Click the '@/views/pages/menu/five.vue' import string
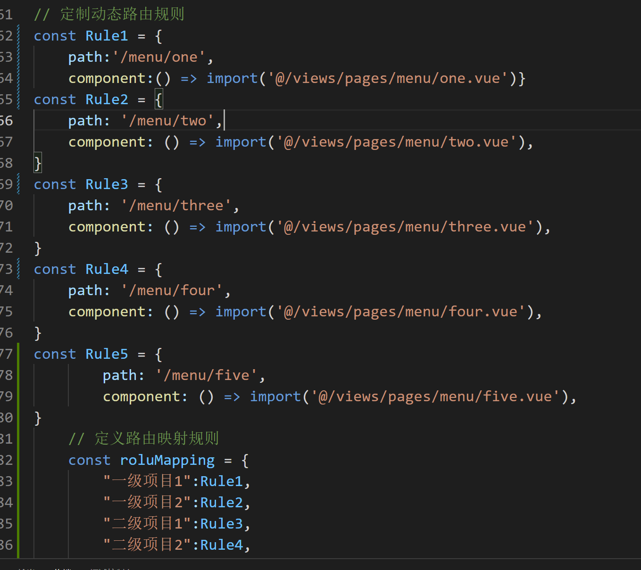The width and height of the screenshot is (641, 570). (435, 397)
